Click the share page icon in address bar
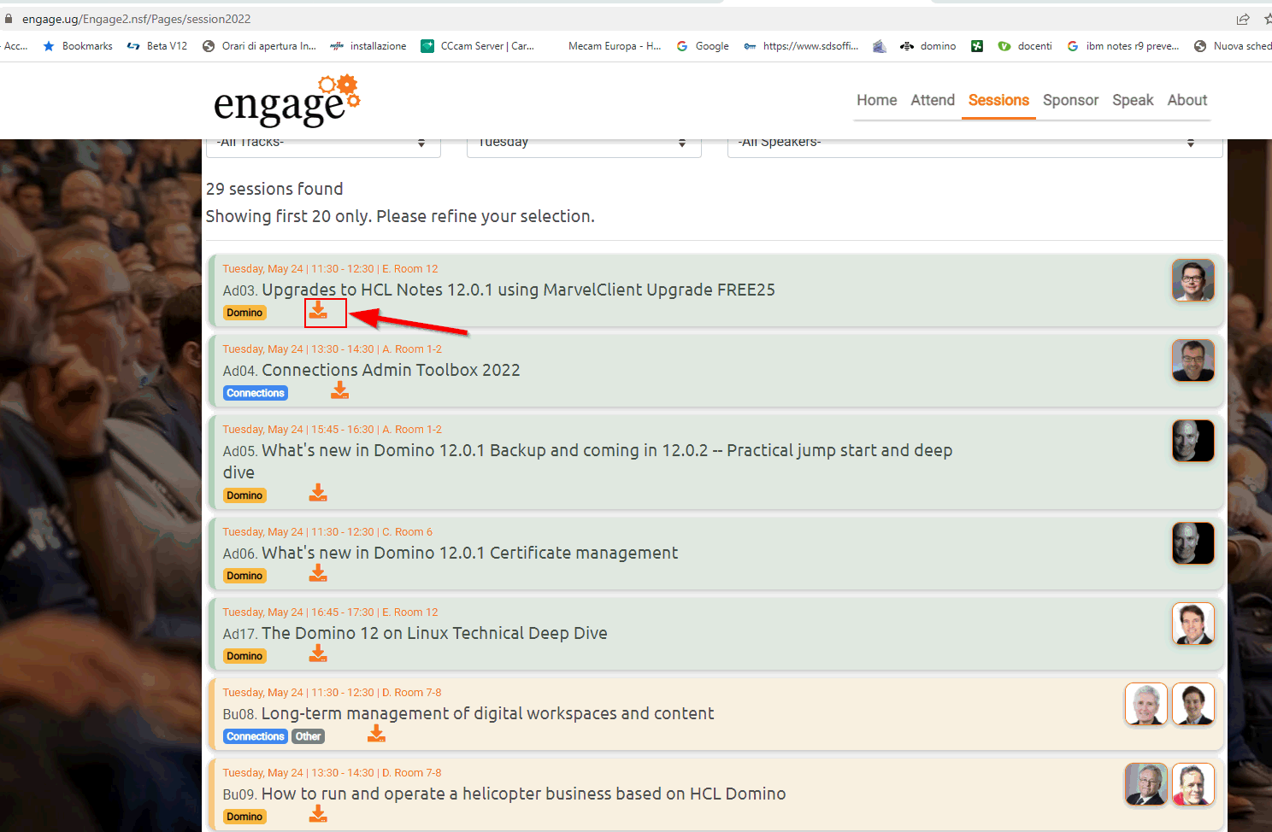 (1243, 19)
